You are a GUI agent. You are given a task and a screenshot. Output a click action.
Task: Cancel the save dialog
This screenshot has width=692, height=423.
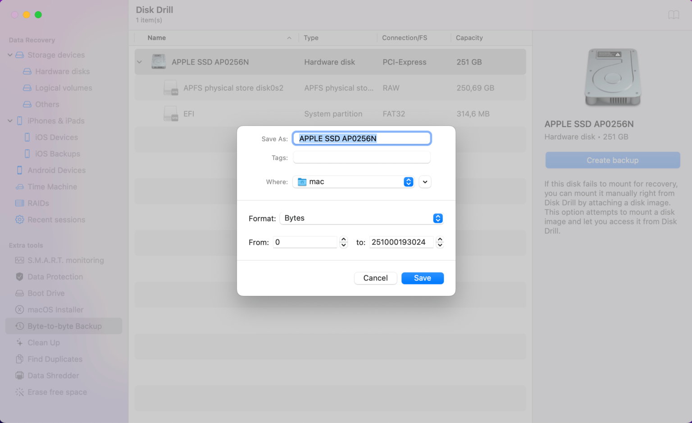[x=375, y=278]
